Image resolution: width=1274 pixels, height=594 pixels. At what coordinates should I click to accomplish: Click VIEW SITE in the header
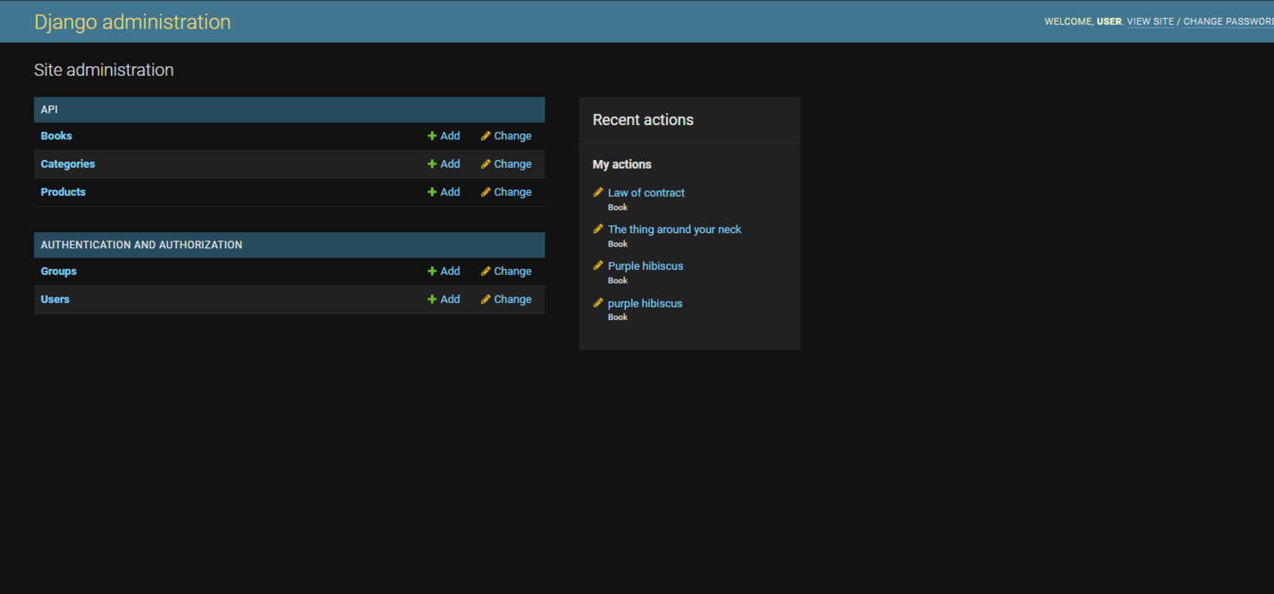pos(1151,21)
